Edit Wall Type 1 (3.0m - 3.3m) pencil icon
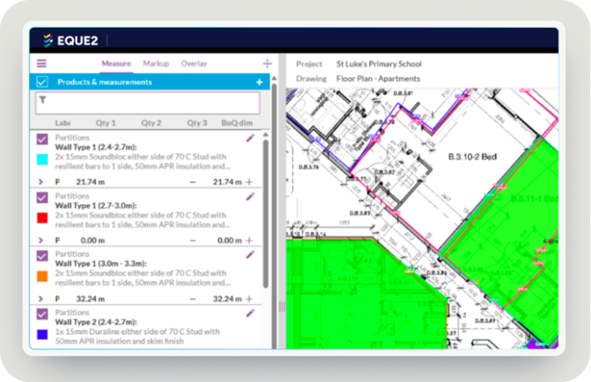Screen dimensions: 591x382 (x=250, y=254)
